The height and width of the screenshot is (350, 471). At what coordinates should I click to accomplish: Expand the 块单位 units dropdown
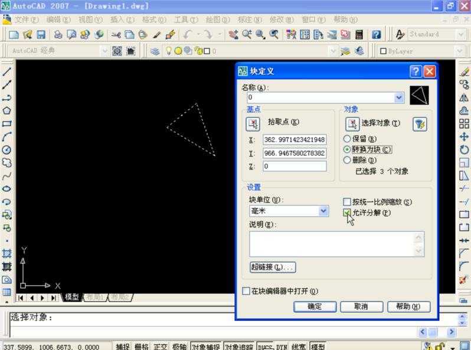323,211
